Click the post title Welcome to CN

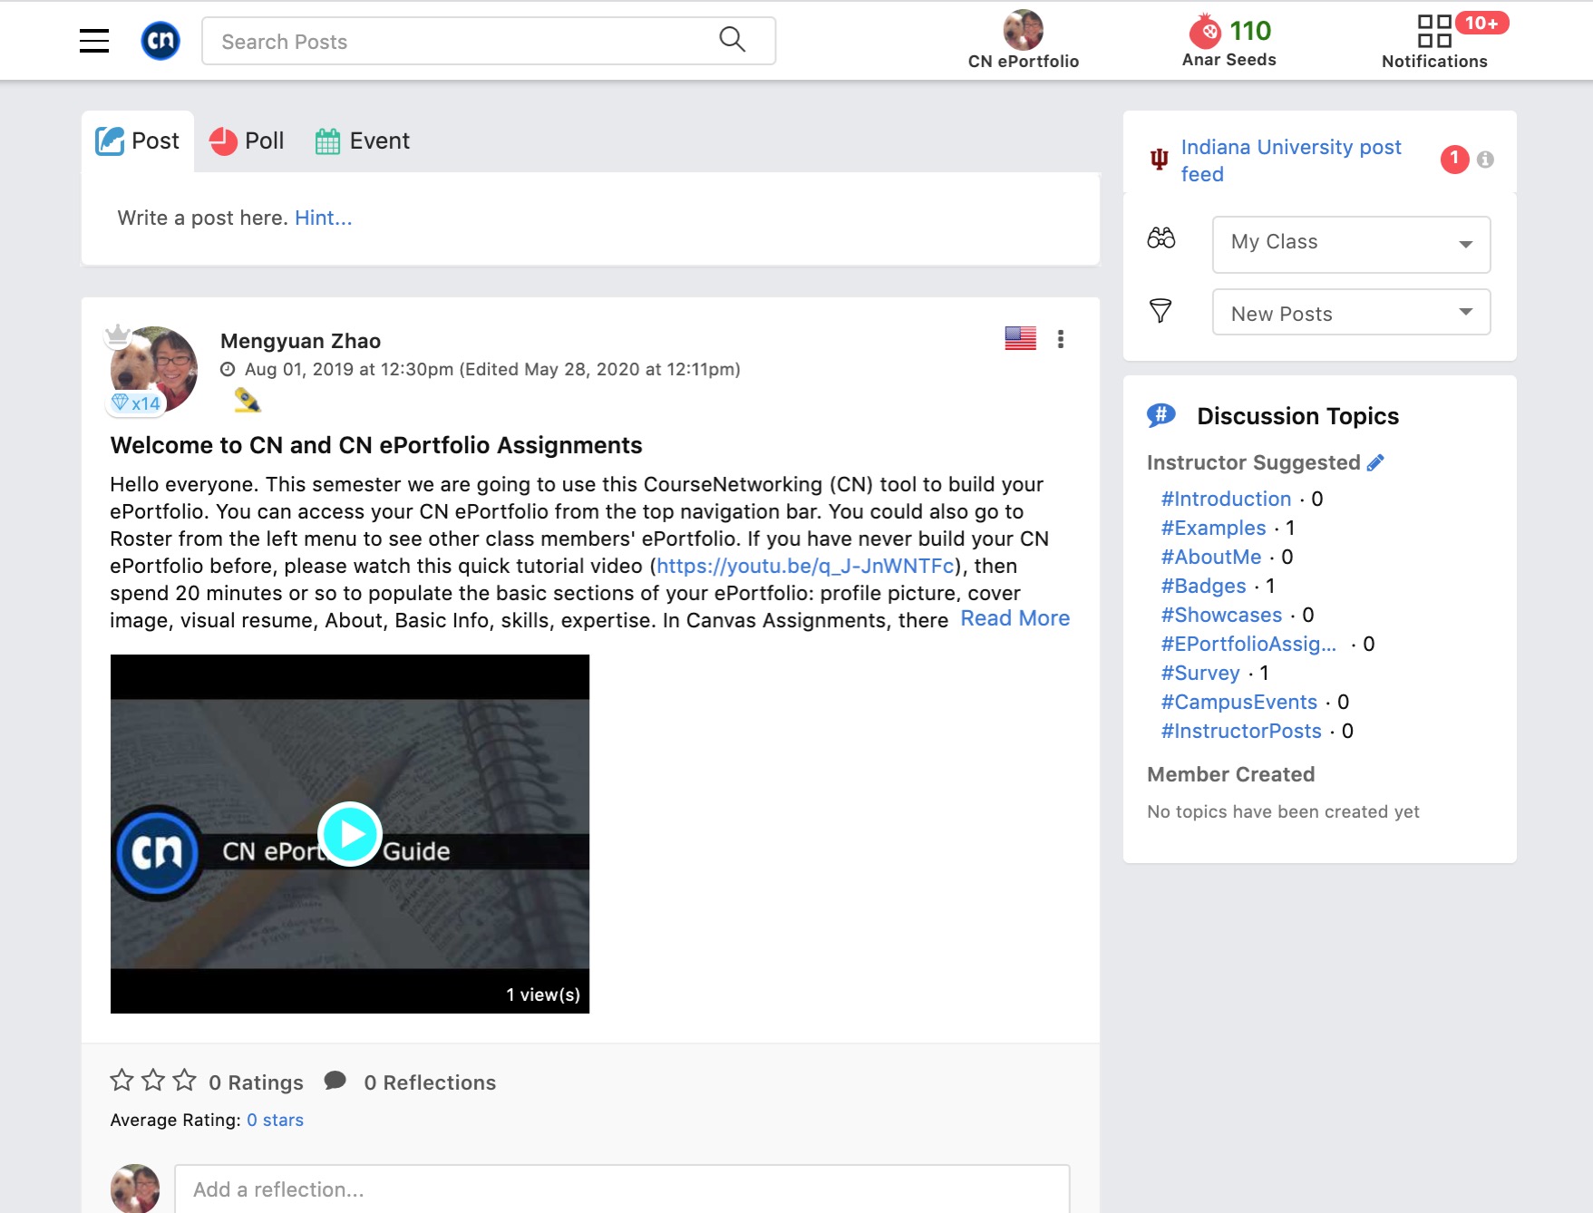[376, 445]
